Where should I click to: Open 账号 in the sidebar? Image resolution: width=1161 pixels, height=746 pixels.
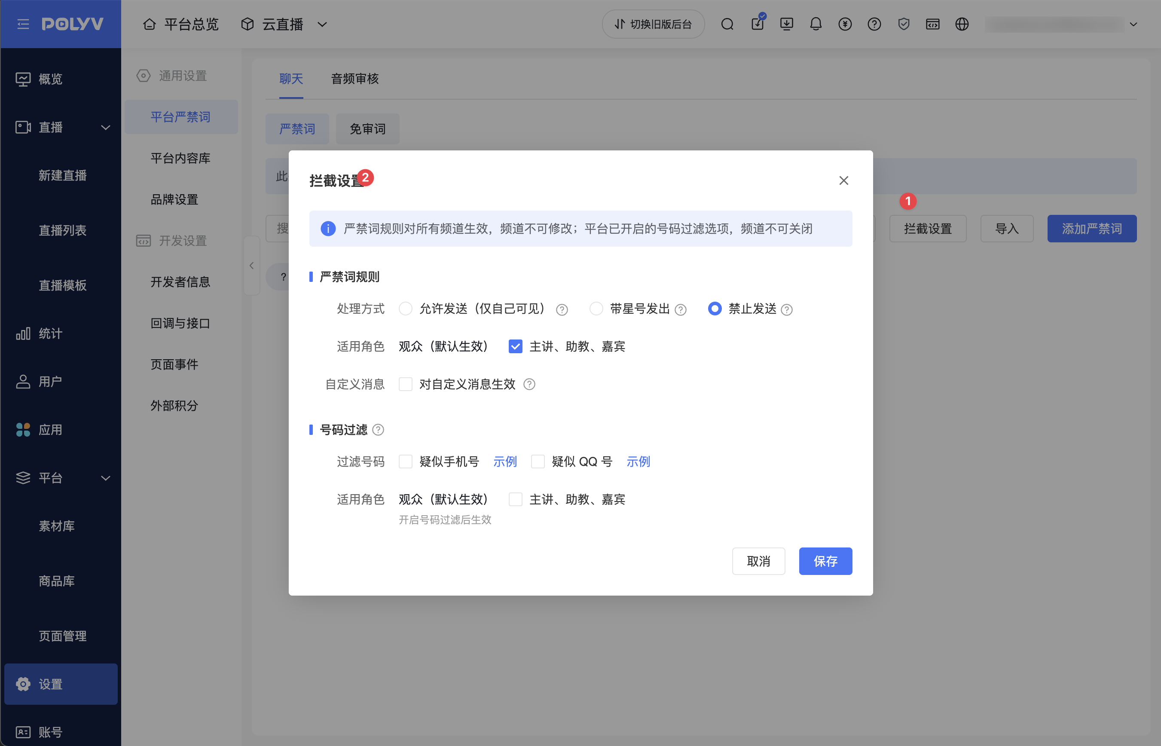[61, 732]
